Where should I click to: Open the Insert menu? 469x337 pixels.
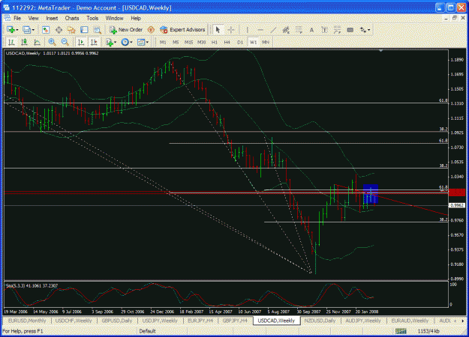click(x=52, y=19)
